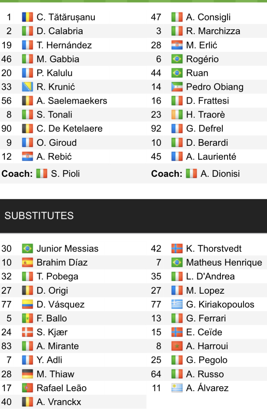Click the Norwegian flag beside K. Thorstvedt
This screenshot has width=267, height=415.
tap(177, 249)
